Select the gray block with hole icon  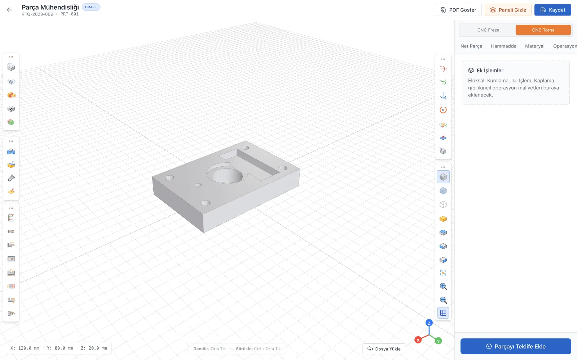click(x=11, y=109)
